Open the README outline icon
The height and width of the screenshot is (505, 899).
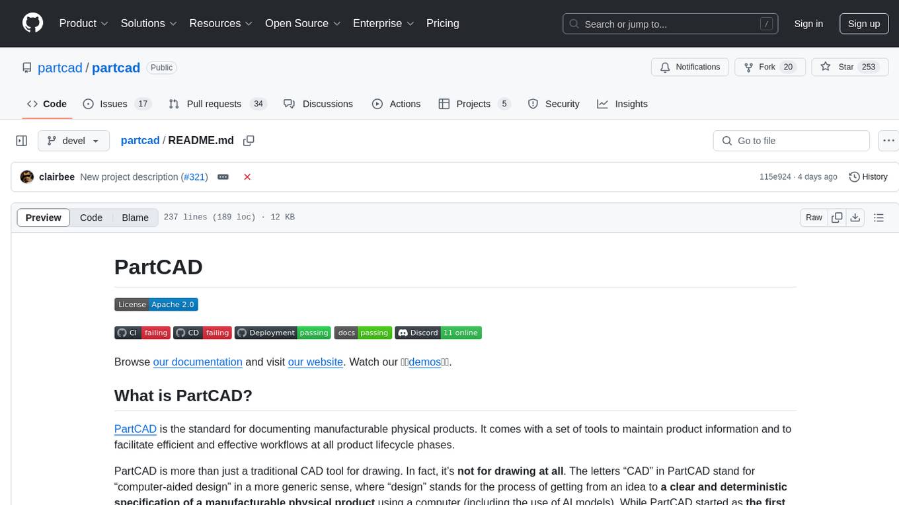(x=879, y=217)
